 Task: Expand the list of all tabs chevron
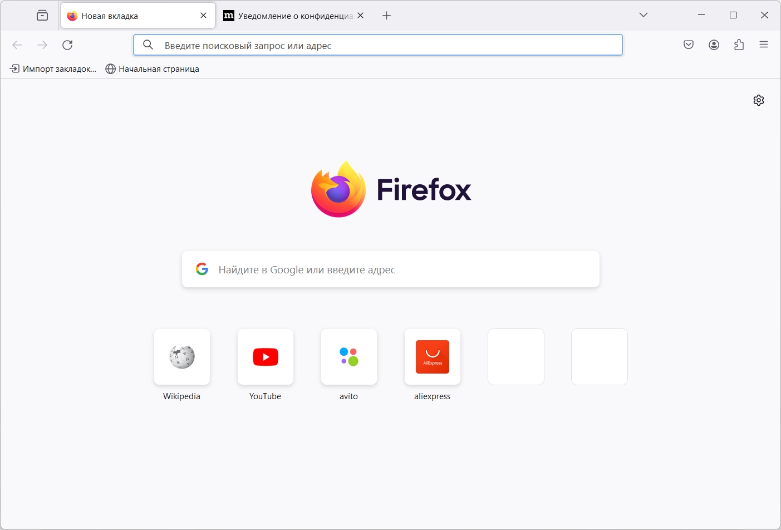click(x=644, y=15)
